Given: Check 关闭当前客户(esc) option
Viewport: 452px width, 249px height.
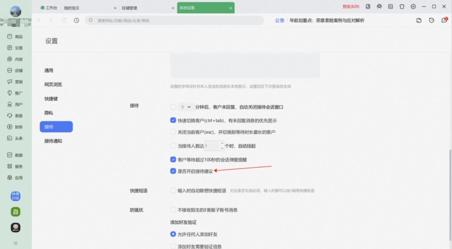Looking at the screenshot, I should pos(173,132).
